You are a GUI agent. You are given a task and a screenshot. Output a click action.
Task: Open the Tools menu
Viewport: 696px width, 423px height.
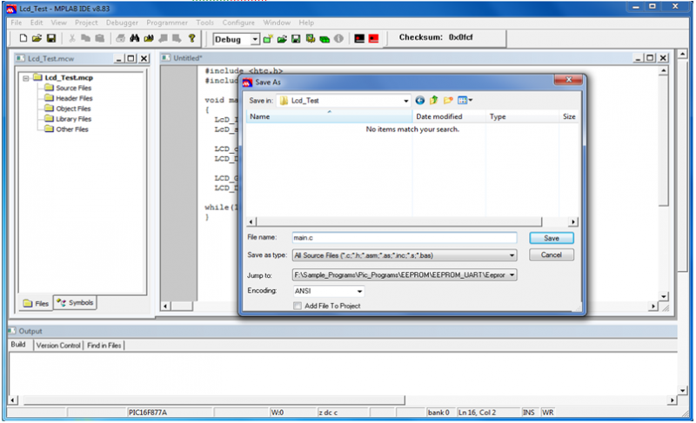coord(205,23)
